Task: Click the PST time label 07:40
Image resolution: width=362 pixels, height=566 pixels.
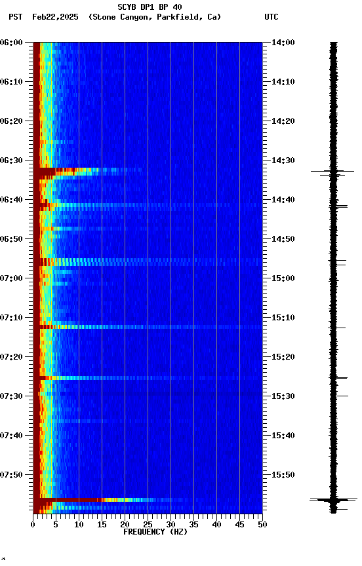Action: coord(11,436)
